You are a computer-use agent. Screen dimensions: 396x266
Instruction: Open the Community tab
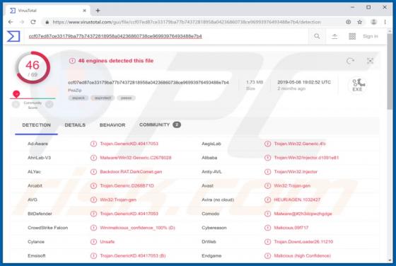coord(160,125)
